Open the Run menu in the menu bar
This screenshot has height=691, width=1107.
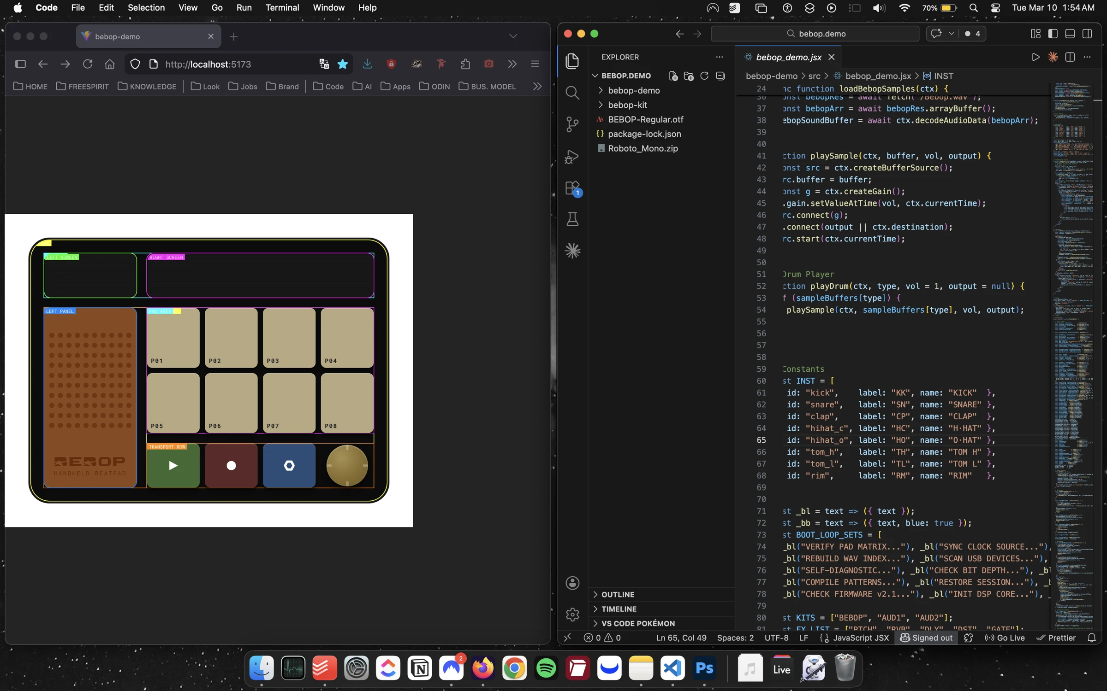pyautogui.click(x=244, y=7)
